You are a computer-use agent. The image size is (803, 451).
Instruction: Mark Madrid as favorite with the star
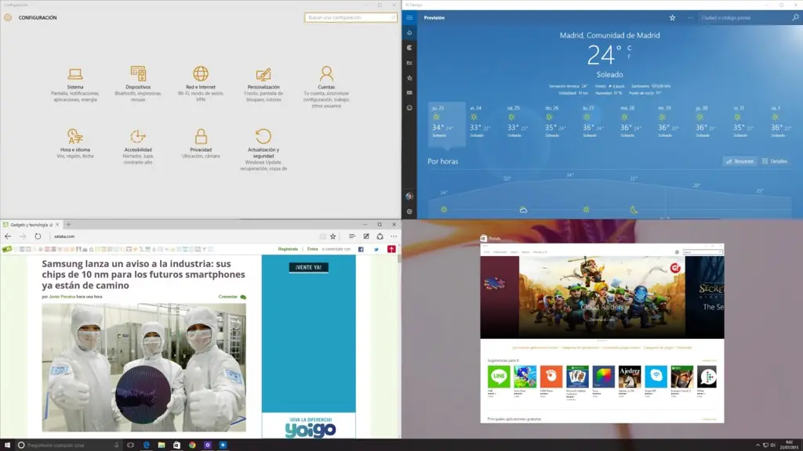(x=672, y=17)
